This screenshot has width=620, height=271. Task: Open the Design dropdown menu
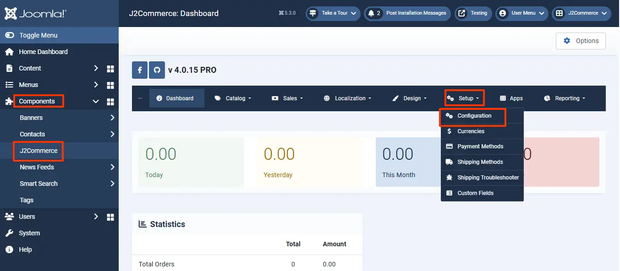[x=410, y=98]
